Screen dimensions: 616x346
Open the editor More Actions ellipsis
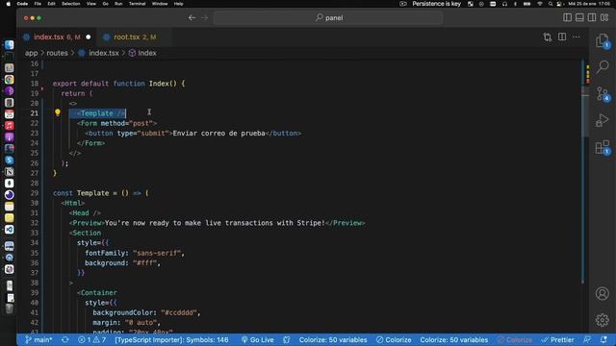coord(577,37)
